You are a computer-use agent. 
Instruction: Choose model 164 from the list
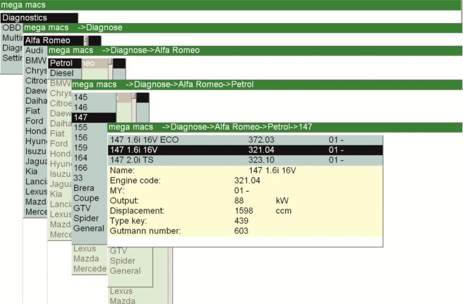(81, 158)
